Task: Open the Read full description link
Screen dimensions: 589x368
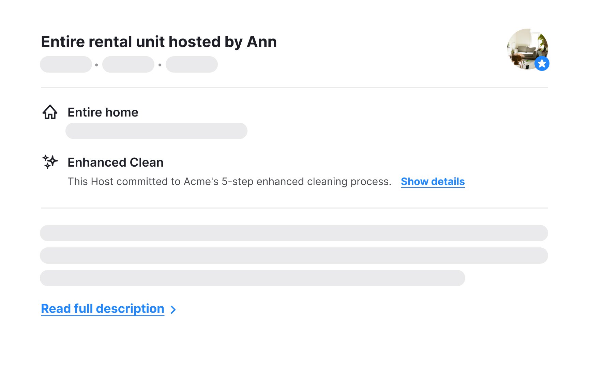Action: [103, 309]
